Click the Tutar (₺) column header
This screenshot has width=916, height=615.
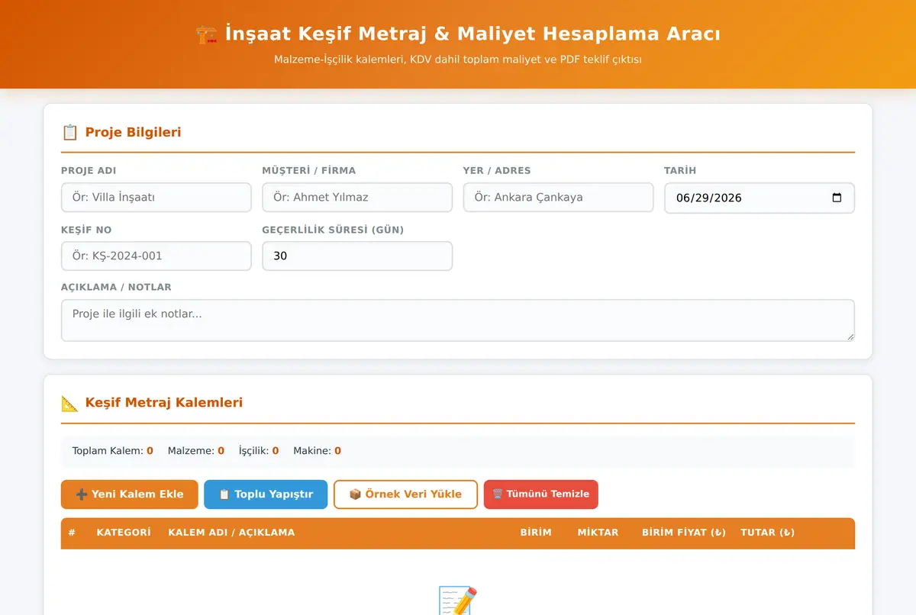(768, 533)
